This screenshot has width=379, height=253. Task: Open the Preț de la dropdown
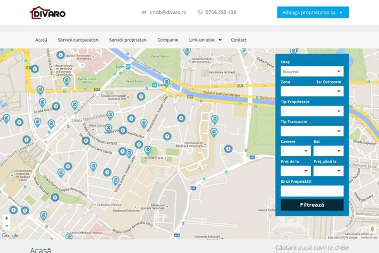click(x=296, y=171)
